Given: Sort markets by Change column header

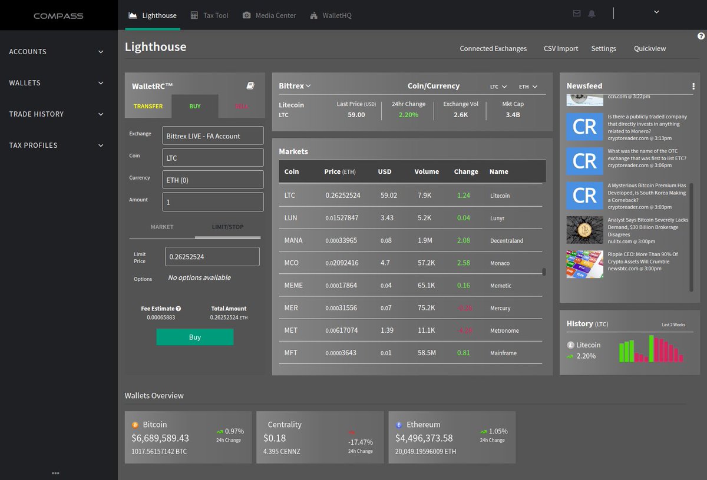Looking at the screenshot, I should [x=466, y=171].
